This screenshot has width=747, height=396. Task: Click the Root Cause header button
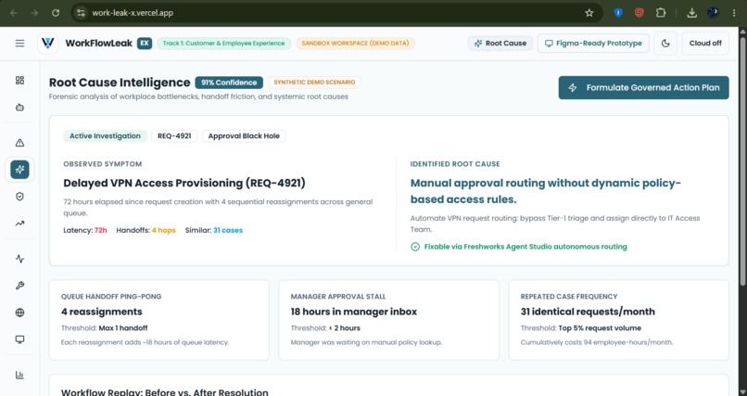[x=500, y=44]
